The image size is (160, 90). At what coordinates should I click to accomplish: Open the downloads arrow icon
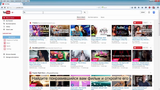(x=139, y=7)
